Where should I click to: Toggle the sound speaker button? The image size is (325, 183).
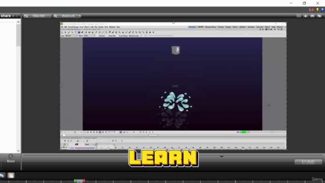(121, 132)
